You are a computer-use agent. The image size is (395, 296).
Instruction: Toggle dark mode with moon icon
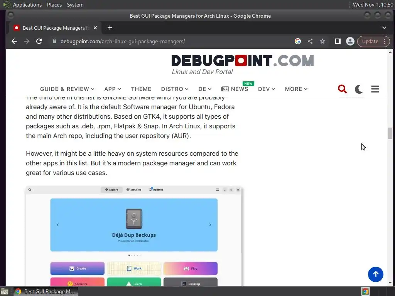click(x=359, y=89)
